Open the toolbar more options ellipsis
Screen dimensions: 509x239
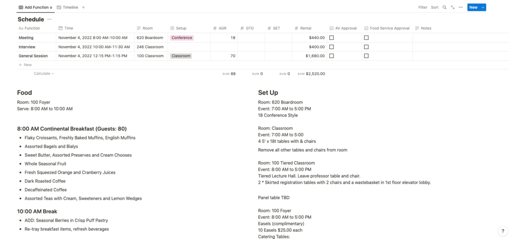[x=460, y=8]
